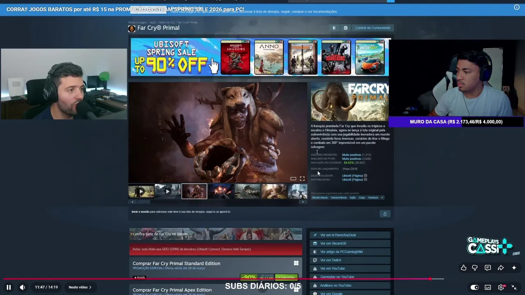Click SteamDB icon next to developer Ubisoft
The image size is (525, 295).
pos(365,176)
